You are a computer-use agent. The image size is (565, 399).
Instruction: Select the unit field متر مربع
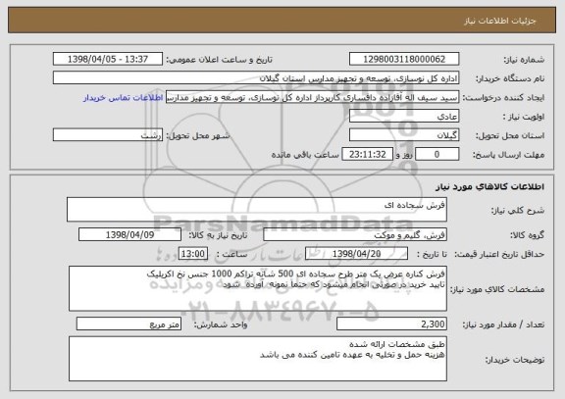(128, 324)
